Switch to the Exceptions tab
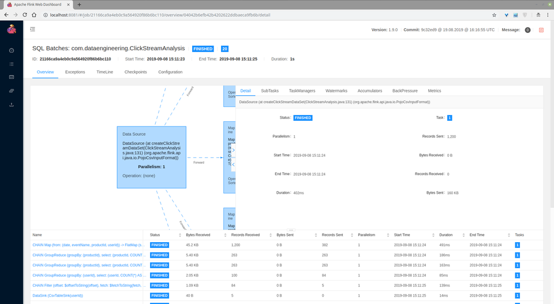This screenshot has width=554, height=304. coord(75,72)
